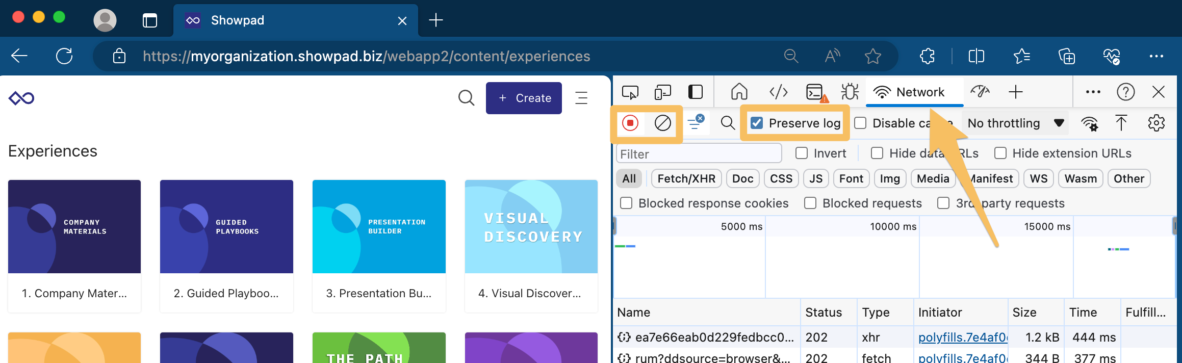The image size is (1182, 363).
Task: Click the Showpad infinity logo
Action: (x=21, y=98)
